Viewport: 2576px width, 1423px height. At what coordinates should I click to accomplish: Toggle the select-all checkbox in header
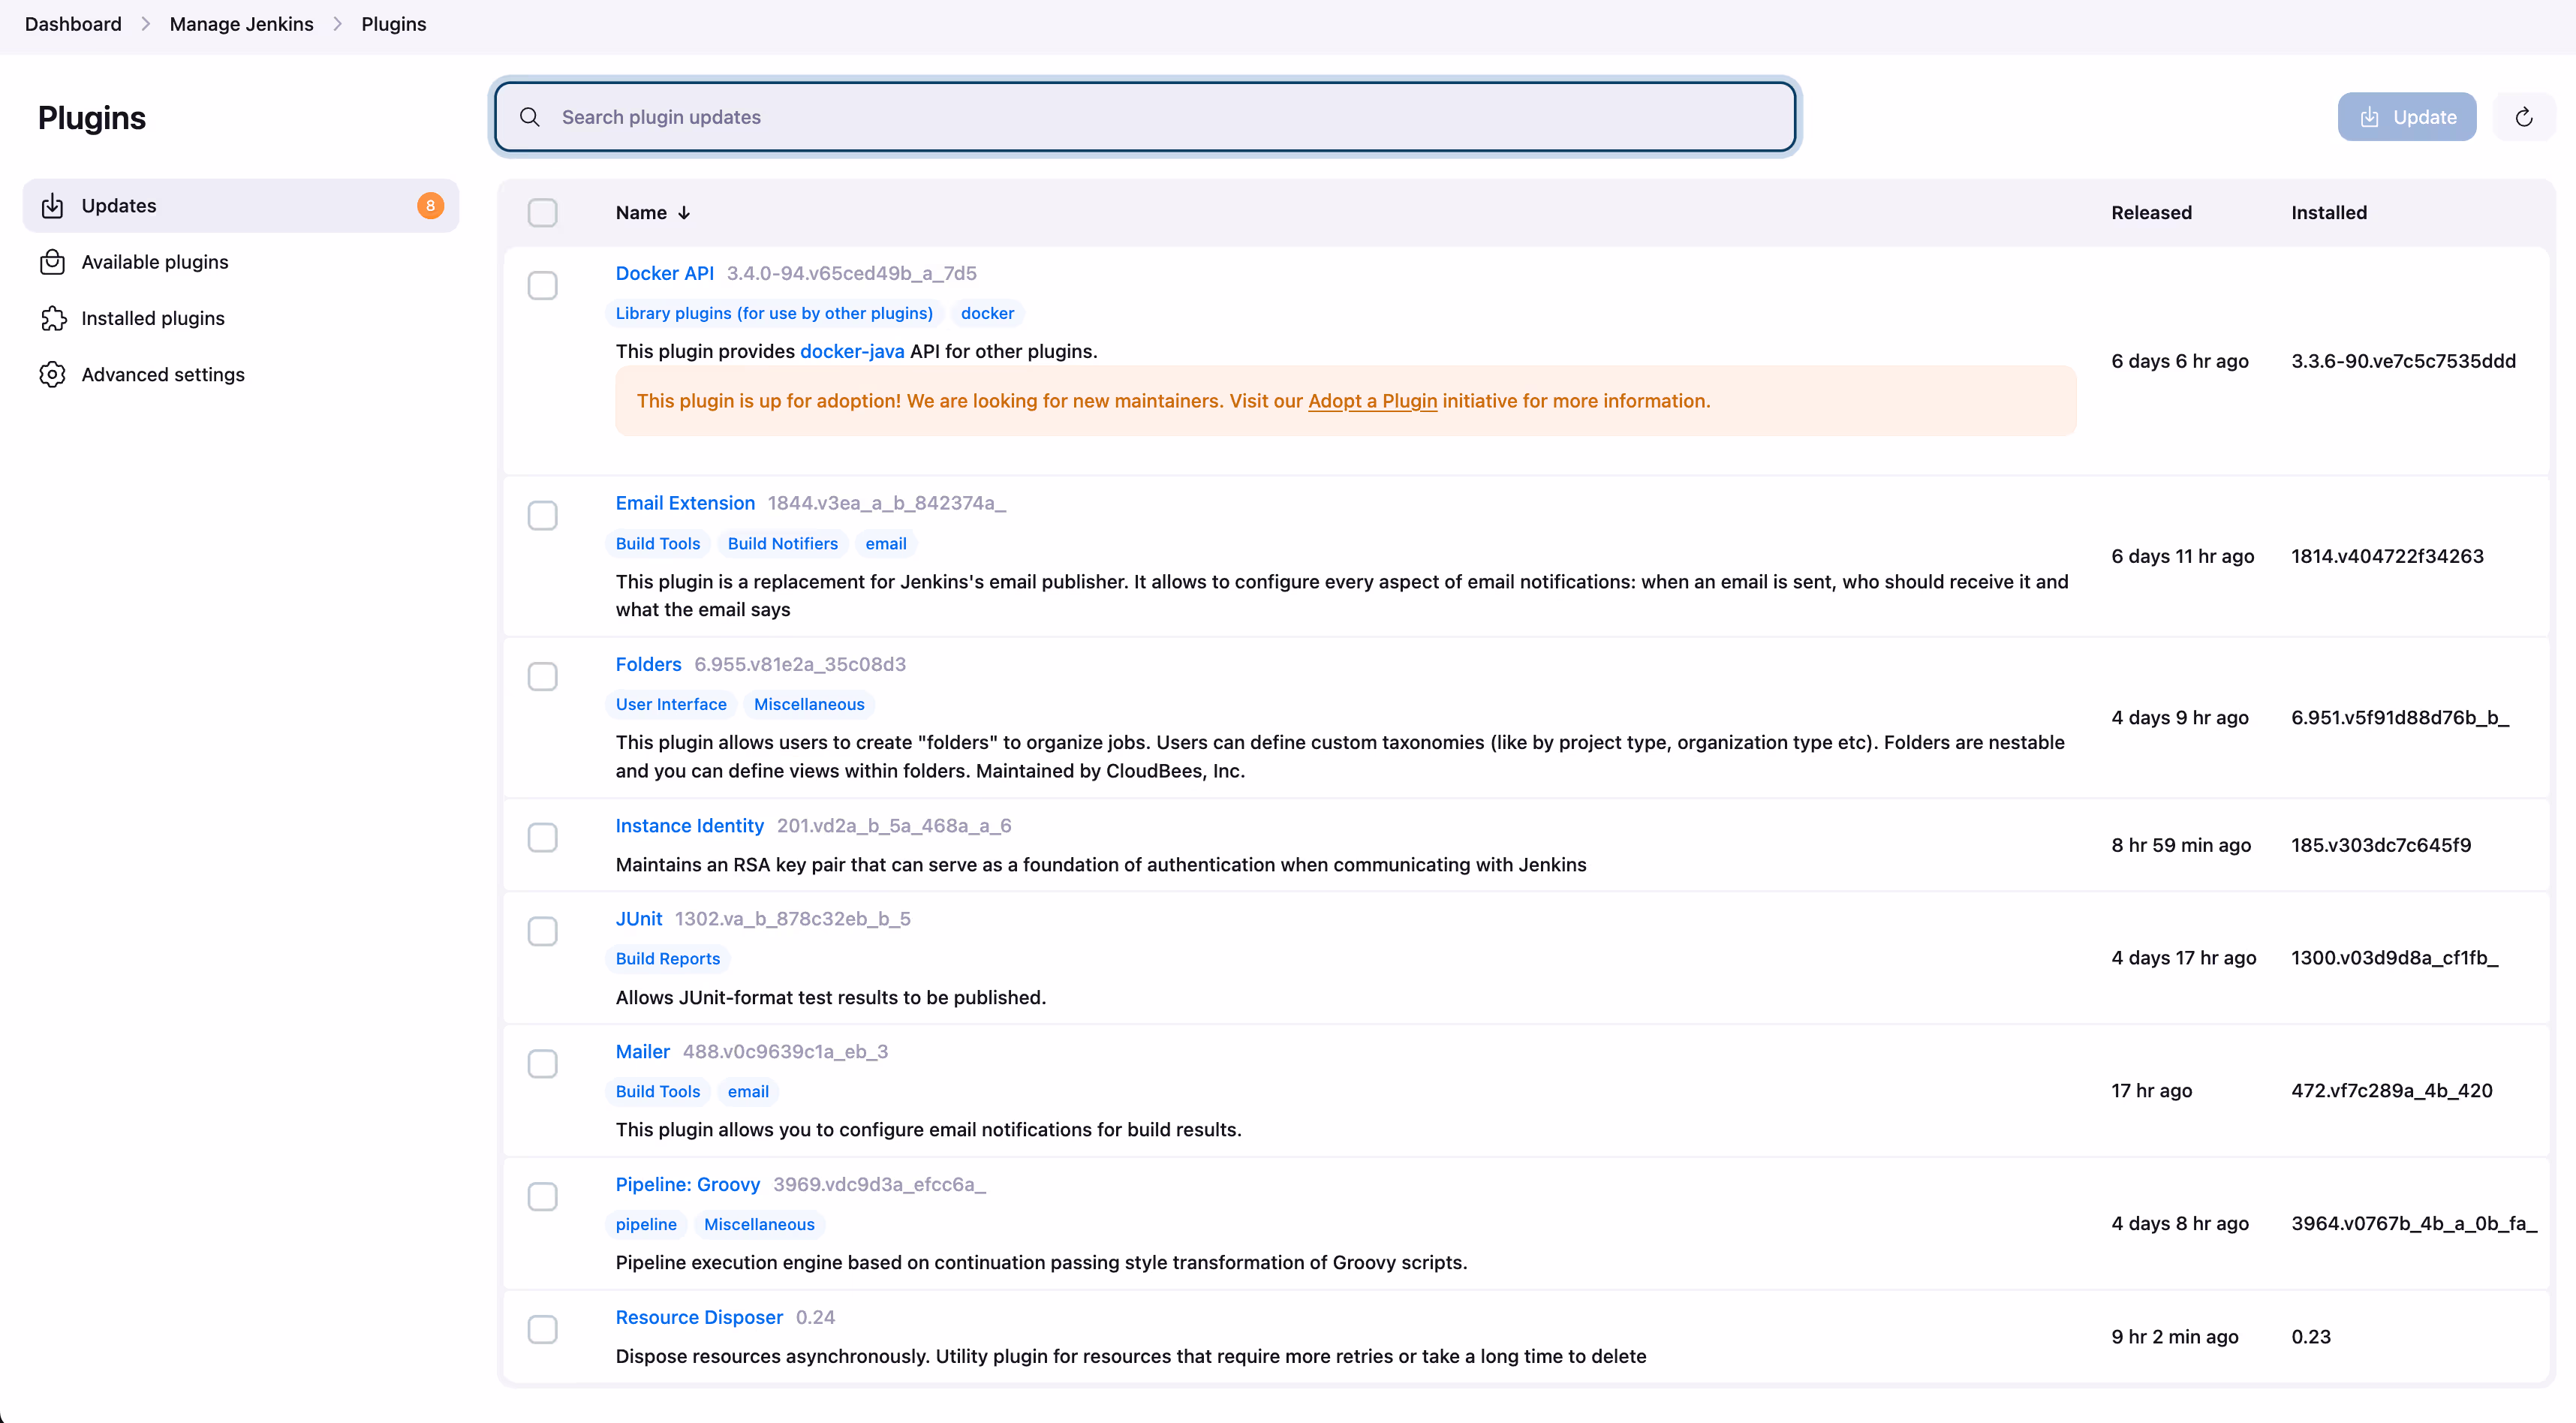(542, 213)
